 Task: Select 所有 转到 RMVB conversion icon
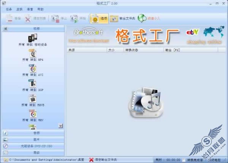click(33, 99)
